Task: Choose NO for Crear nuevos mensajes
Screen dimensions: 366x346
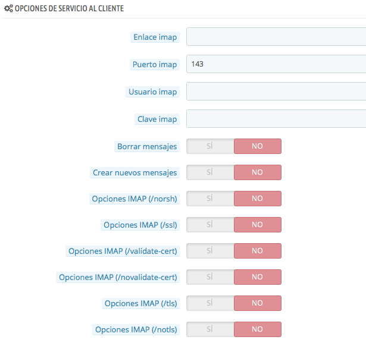Action: click(x=258, y=172)
